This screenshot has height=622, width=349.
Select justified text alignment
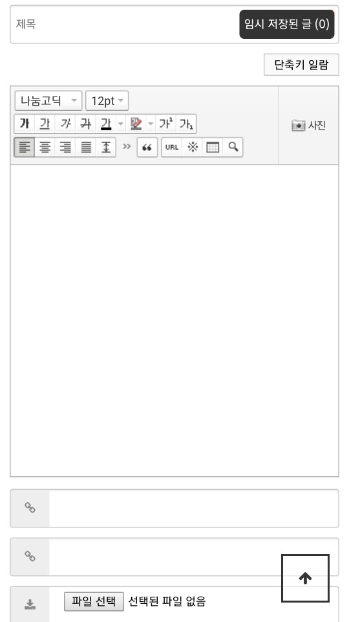[85, 148]
